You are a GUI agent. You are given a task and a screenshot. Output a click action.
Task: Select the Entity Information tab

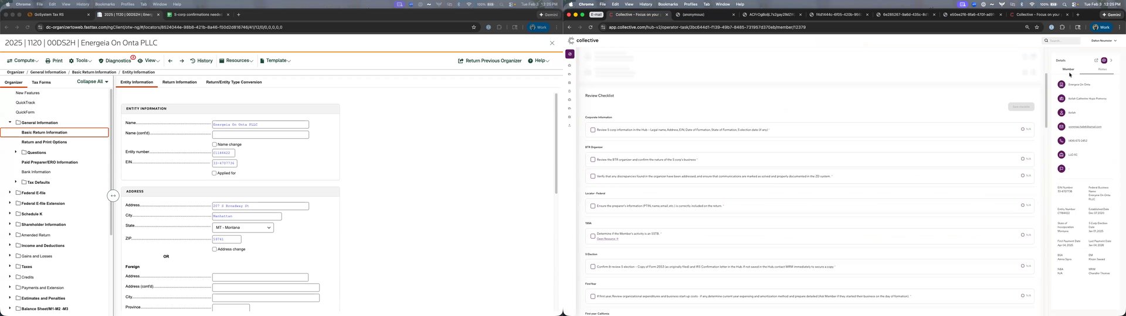[137, 82]
